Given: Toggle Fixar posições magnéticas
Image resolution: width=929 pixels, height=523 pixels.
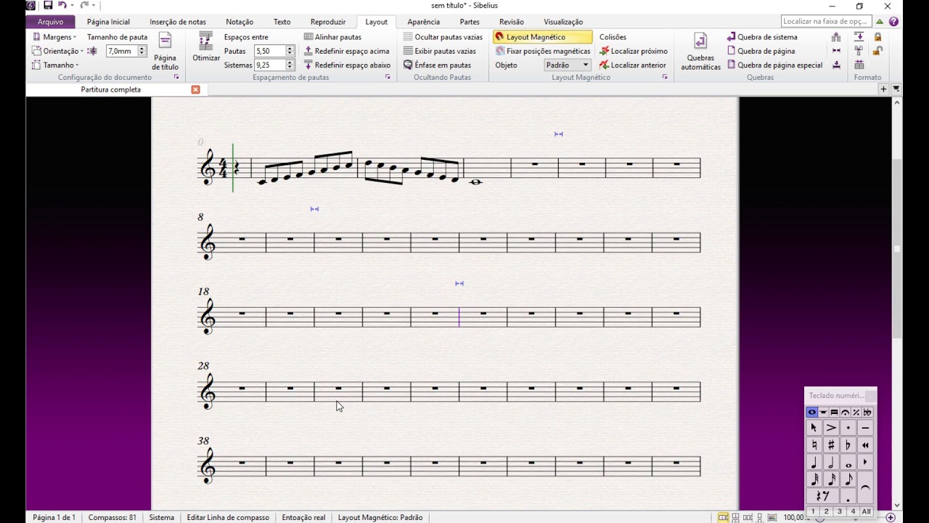Looking at the screenshot, I should point(543,51).
